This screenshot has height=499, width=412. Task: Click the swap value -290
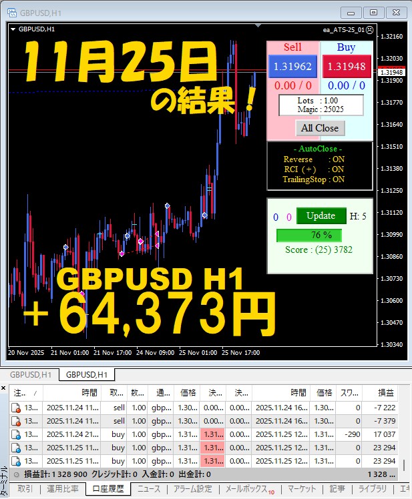352,434
